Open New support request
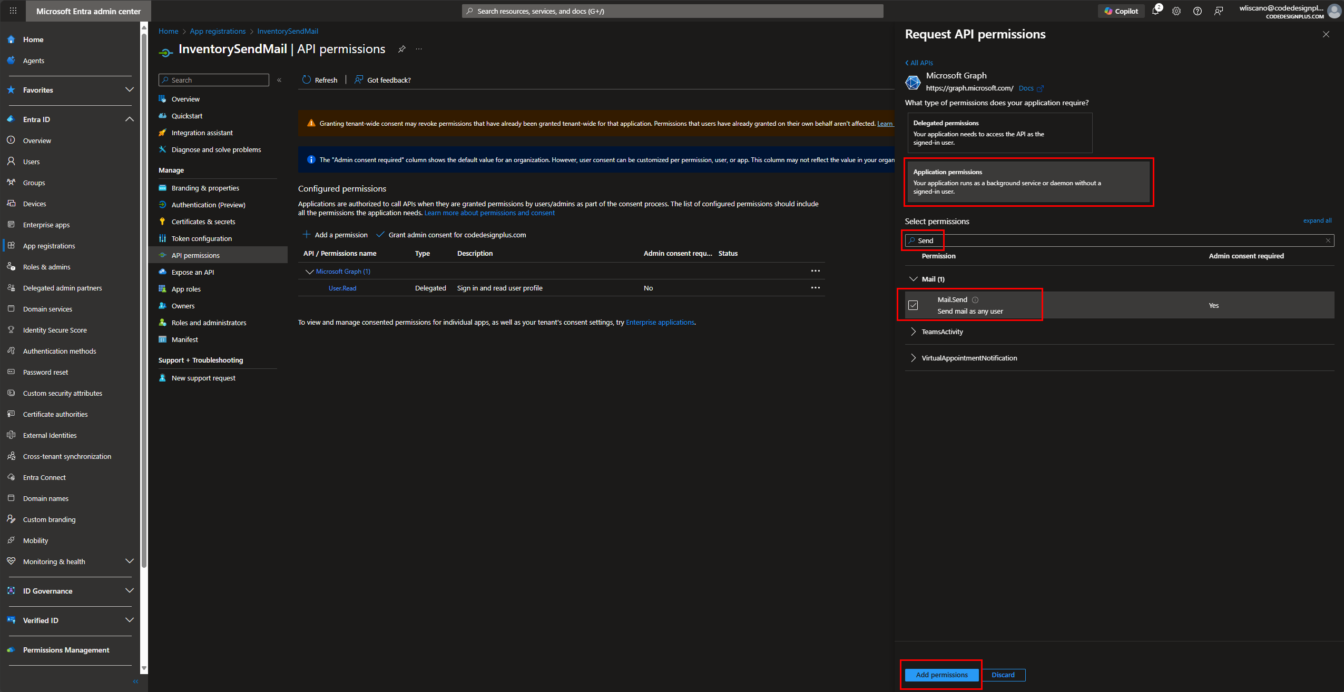 tap(203, 378)
